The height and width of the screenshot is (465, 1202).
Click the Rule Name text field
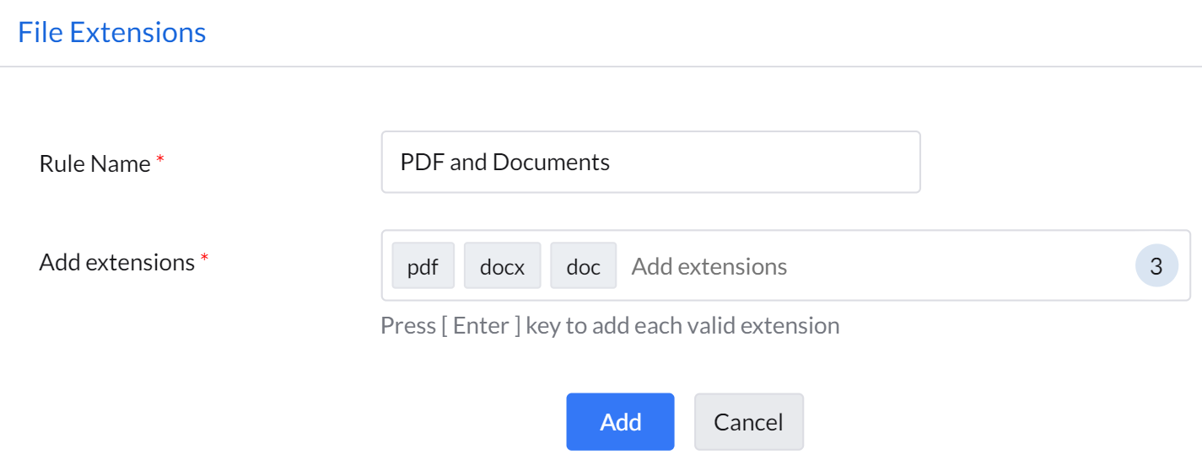pos(650,162)
